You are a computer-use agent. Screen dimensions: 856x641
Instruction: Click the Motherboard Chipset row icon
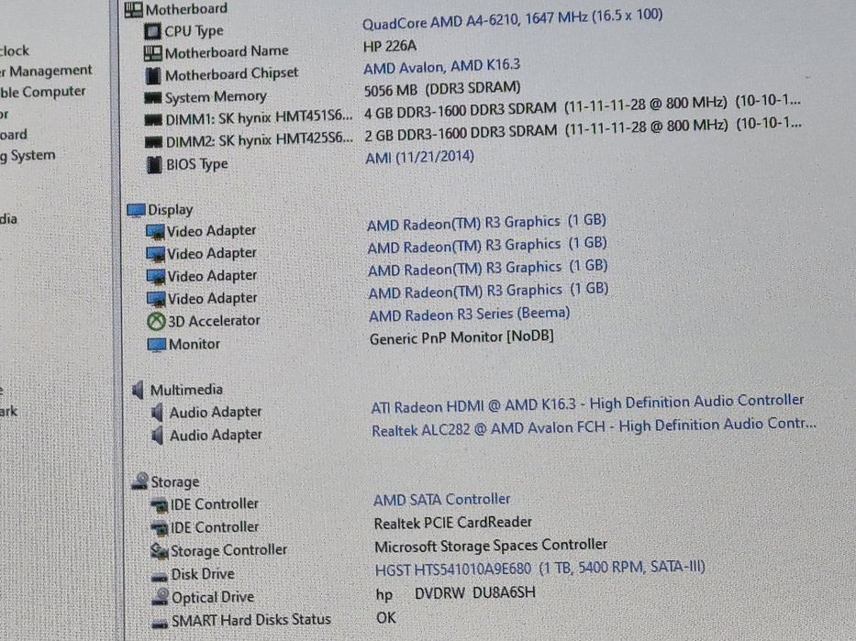(153, 75)
